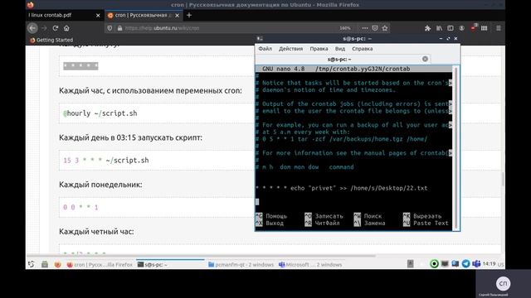Open Firefox home page icon
Screen dimensions: 531x298
click(66, 28)
